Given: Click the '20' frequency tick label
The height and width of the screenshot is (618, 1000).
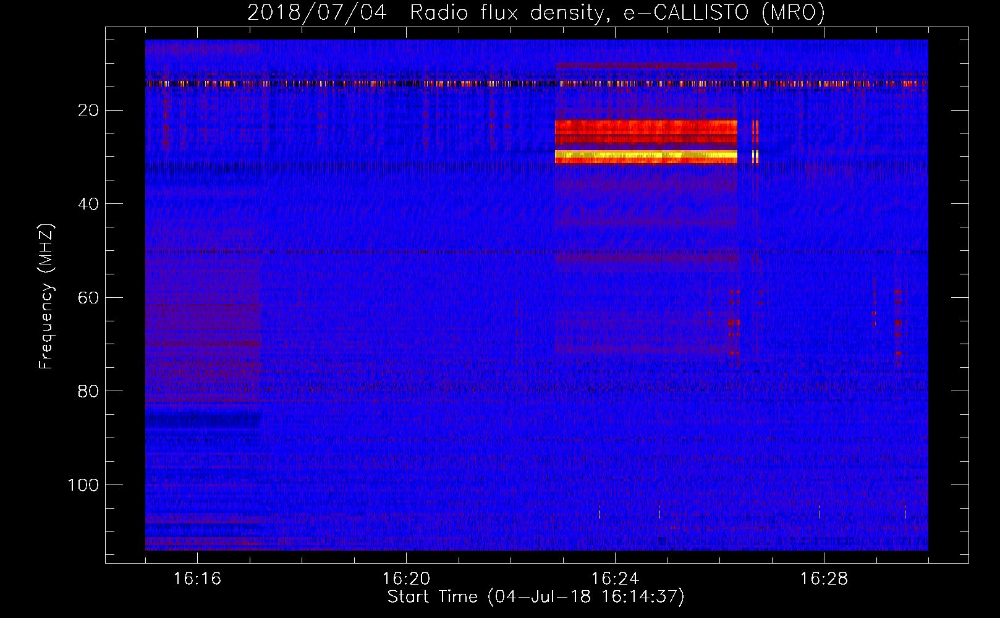Looking at the screenshot, I should pyautogui.click(x=89, y=111).
